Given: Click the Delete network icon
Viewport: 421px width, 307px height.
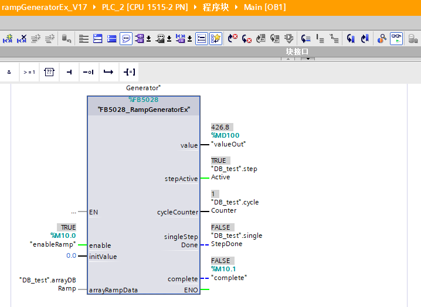Looking at the screenshot, I should pos(22,39).
